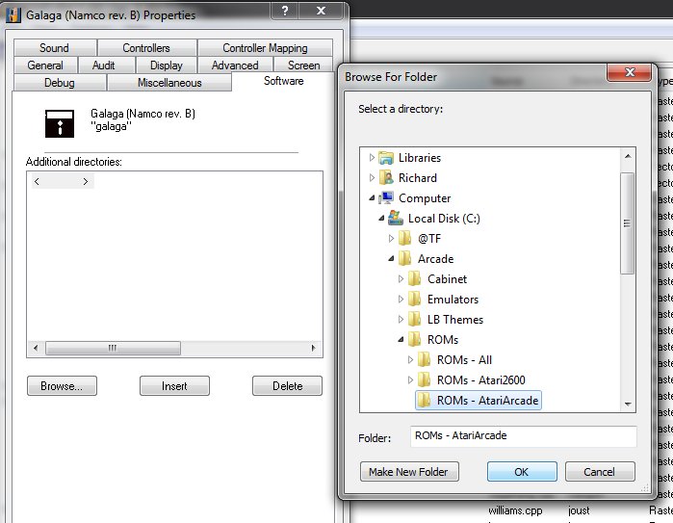The height and width of the screenshot is (523, 673).
Task: Expand the @TF folder node
Action: pos(391,238)
